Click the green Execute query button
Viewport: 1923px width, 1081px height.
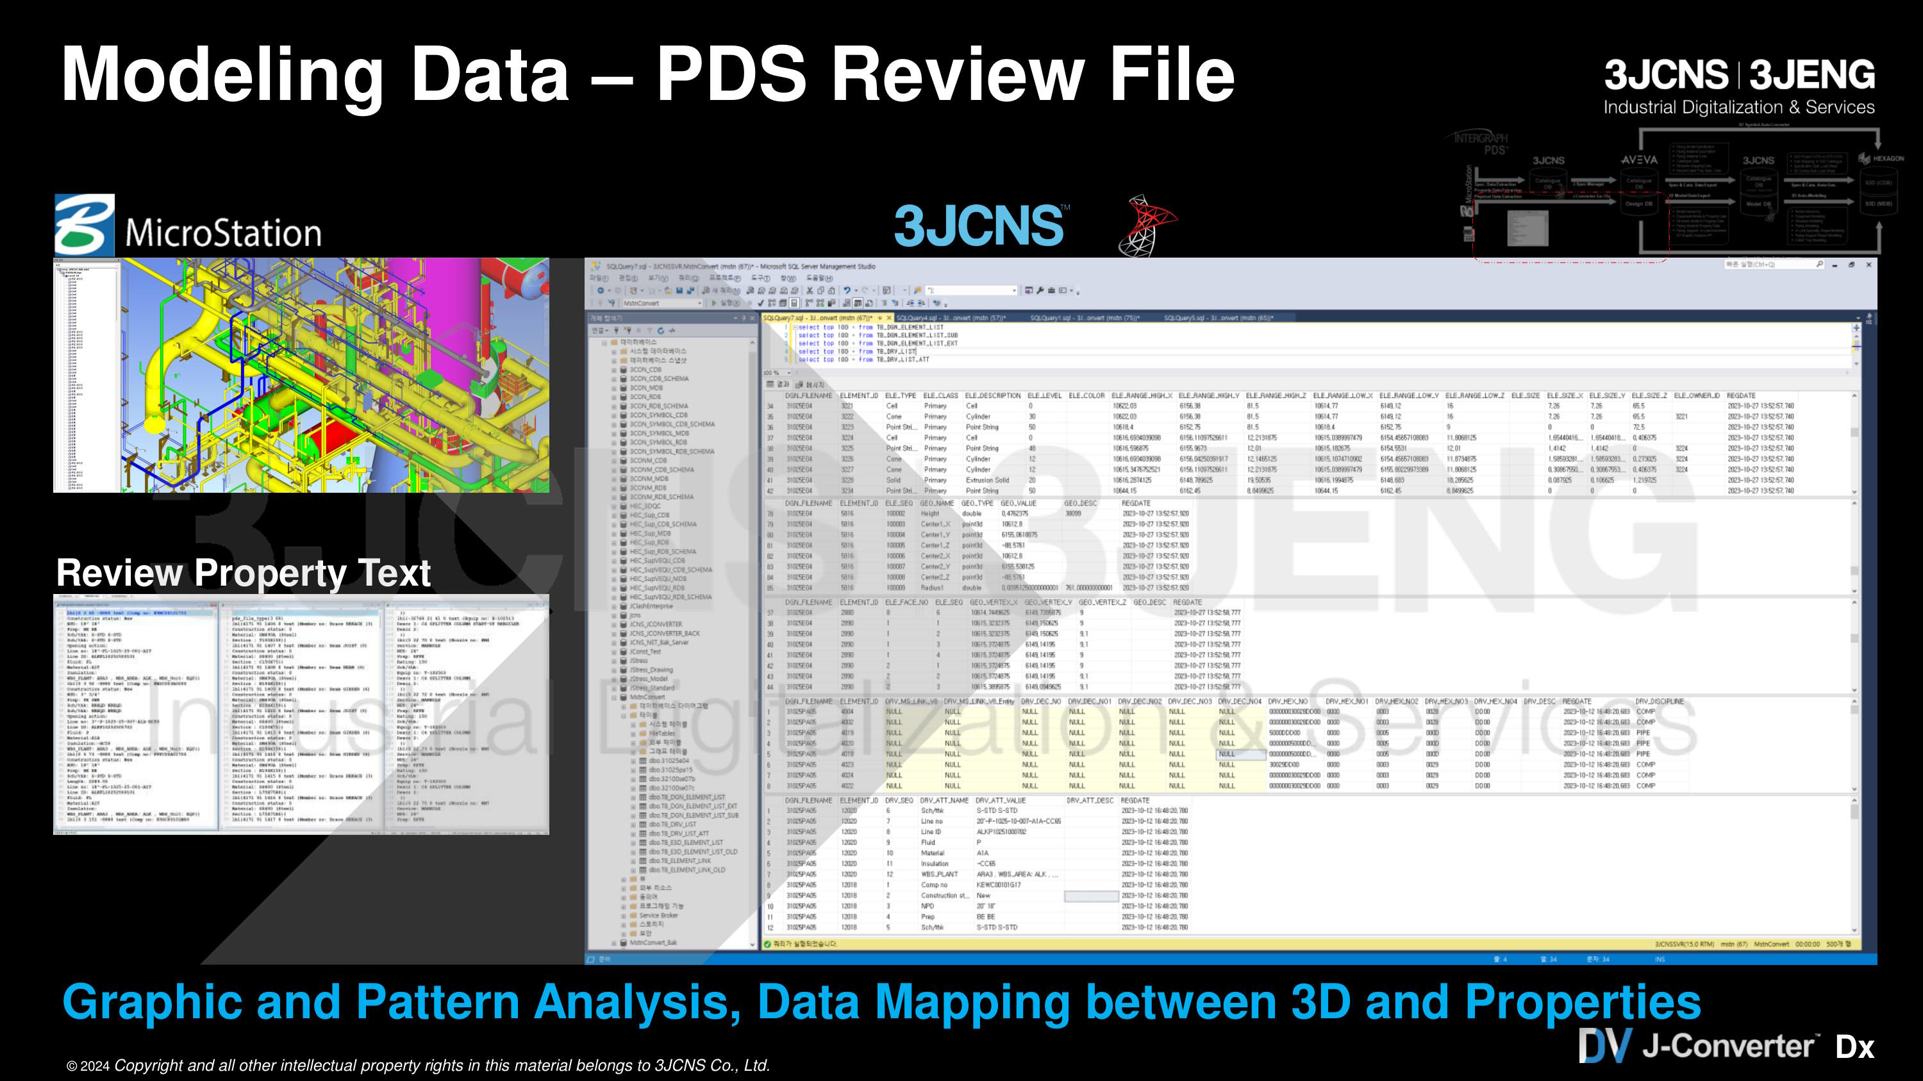[726, 304]
